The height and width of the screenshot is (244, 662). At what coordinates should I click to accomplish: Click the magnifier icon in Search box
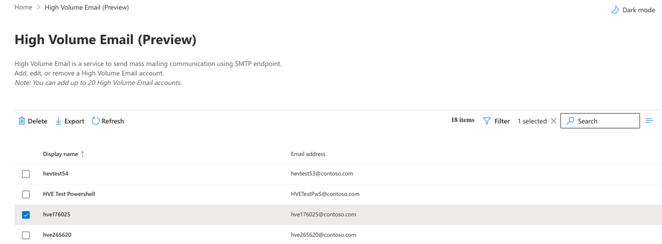click(570, 121)
